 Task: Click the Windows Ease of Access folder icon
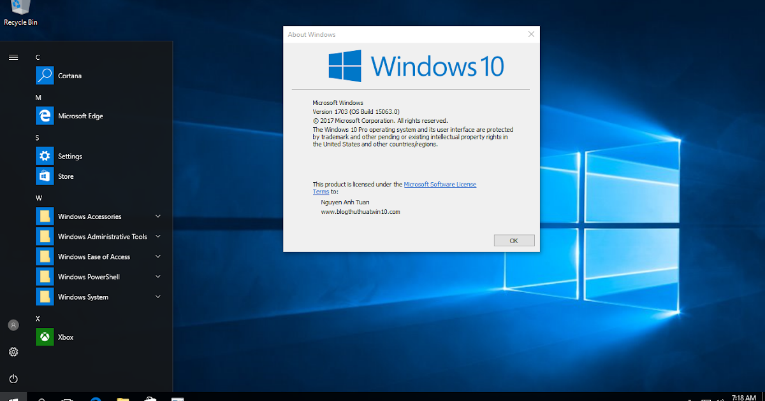click(x=45, y=257)
